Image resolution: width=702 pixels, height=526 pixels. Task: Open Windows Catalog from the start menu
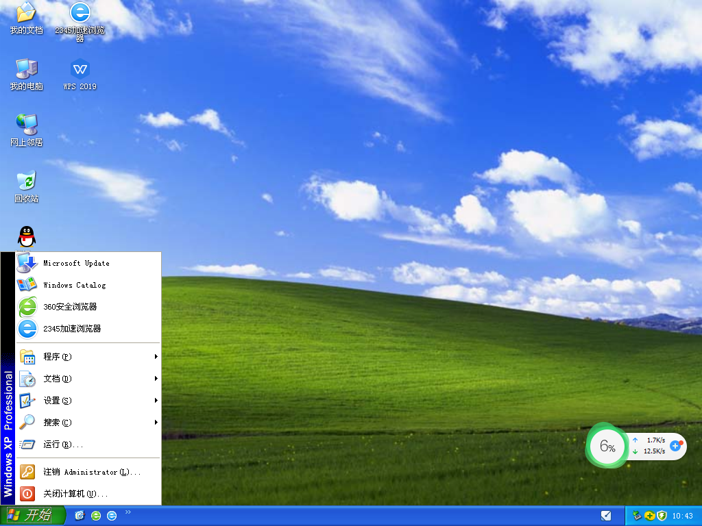click(88, 285)
